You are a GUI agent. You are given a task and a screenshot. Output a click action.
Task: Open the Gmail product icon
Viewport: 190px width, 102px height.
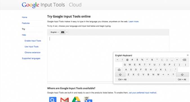tap(64, 100)
